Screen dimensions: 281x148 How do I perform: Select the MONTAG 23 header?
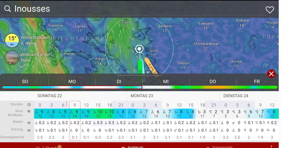click(142, 96)
